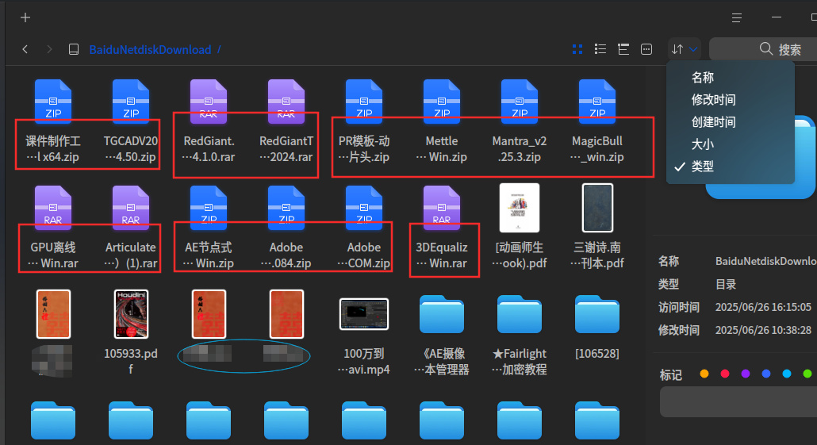
Task: Select the 课件制作工…l x64.zip archive
Action: pos(53,121)
